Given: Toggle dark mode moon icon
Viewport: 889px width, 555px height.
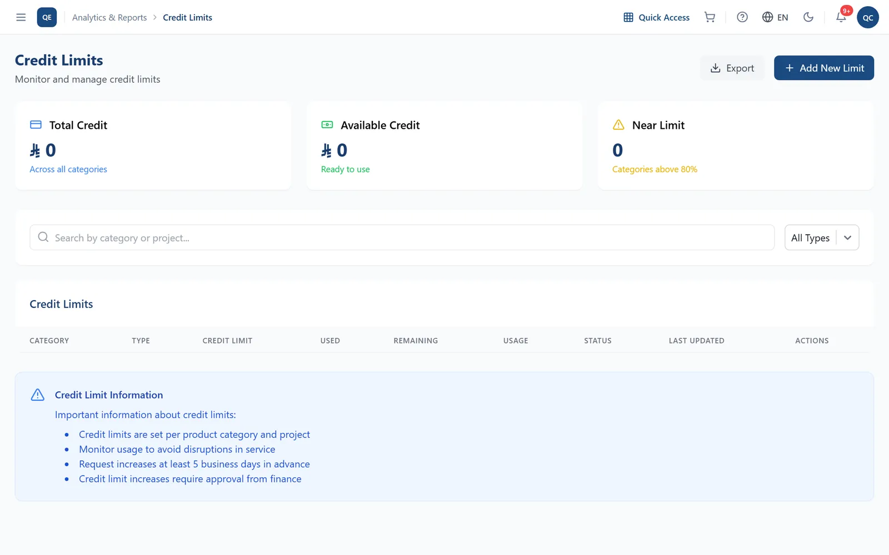Looking at the screenshot, I should [808, 17].
